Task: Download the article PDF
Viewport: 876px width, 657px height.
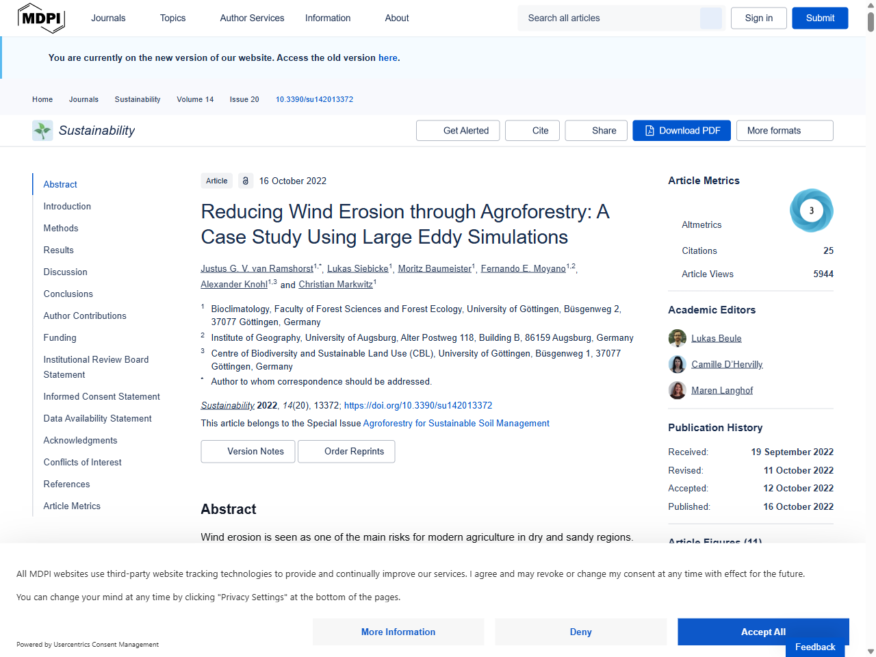Action: coord(682,131)
